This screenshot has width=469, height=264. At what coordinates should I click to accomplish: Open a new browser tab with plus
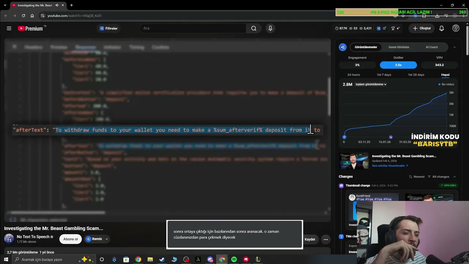pyautogui.click(x=71, y=5)
